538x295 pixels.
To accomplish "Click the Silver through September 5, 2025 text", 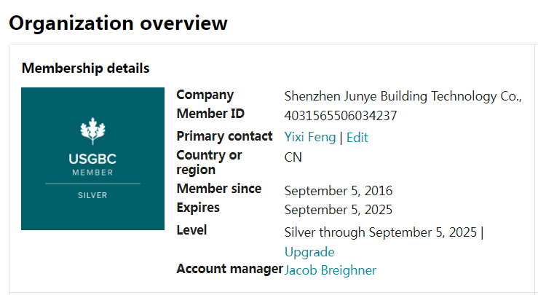I will pyautogui.click(x=381, y=232).
